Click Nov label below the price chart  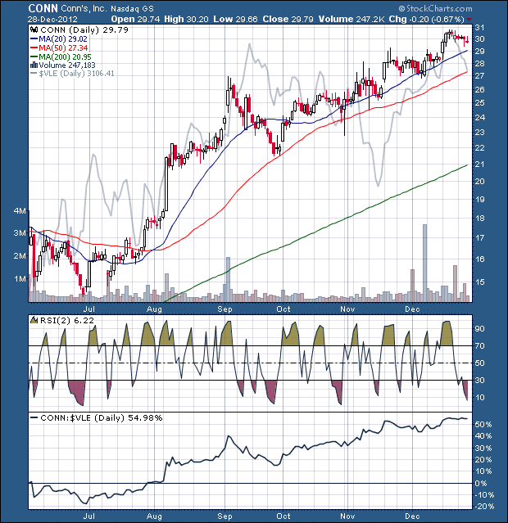coord(347,309)
